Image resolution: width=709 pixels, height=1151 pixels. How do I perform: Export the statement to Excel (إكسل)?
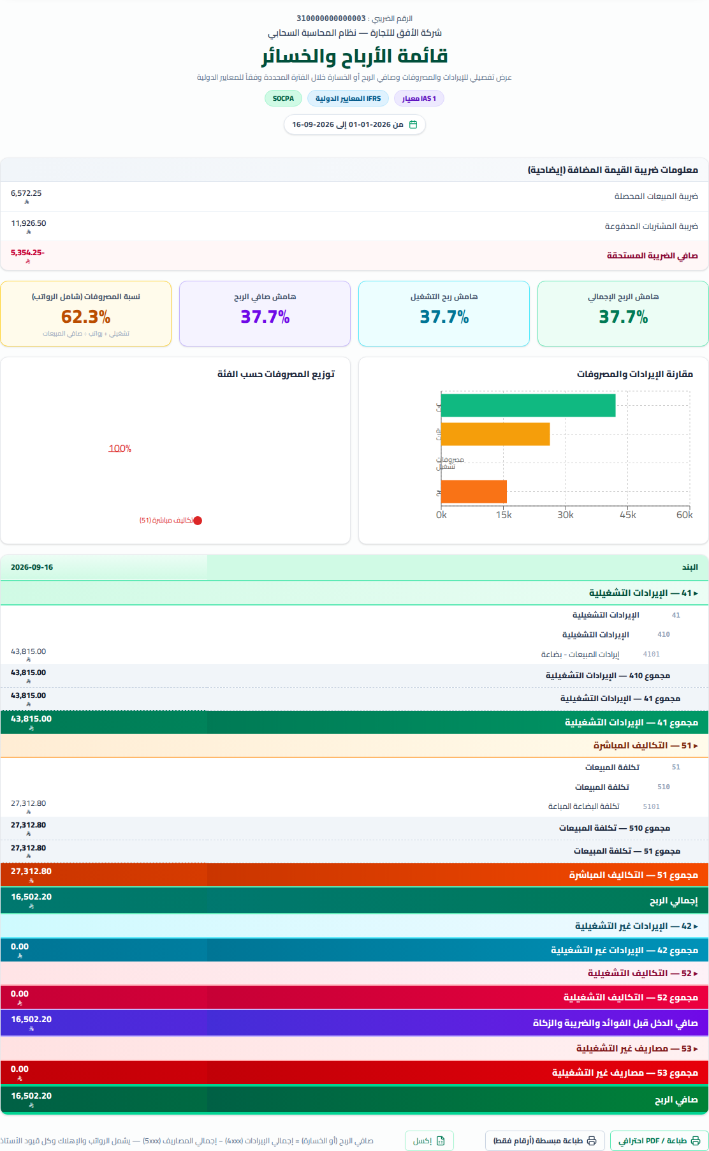(429, 1140)
